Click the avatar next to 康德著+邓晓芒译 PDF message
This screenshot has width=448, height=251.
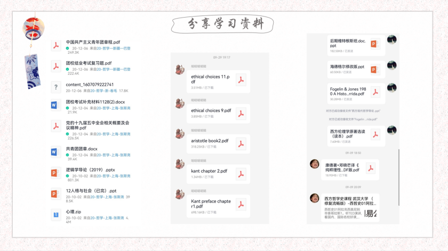pos(315,164)
